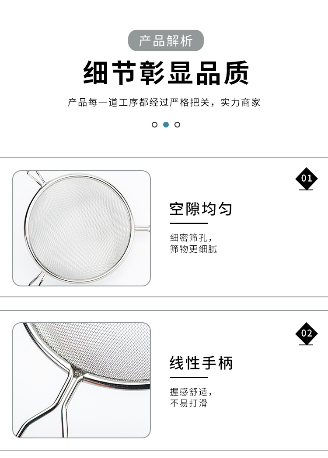
Task: Open the round mesh sieve top-view thumbnail
Action: pos(81,228)
